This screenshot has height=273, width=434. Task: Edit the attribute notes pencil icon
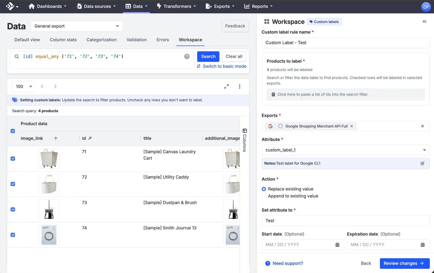tap(422, 163)
